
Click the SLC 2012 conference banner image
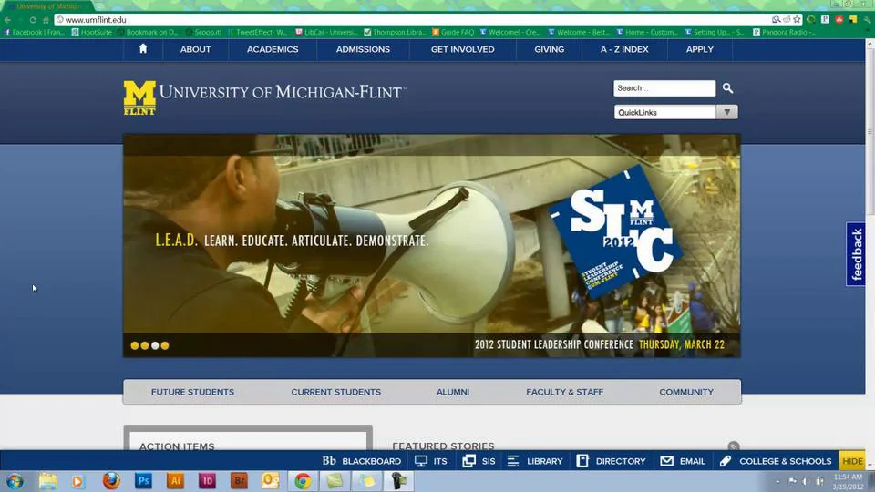click(432, 245)
